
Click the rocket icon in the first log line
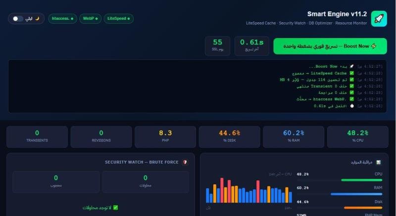(351, 66)
